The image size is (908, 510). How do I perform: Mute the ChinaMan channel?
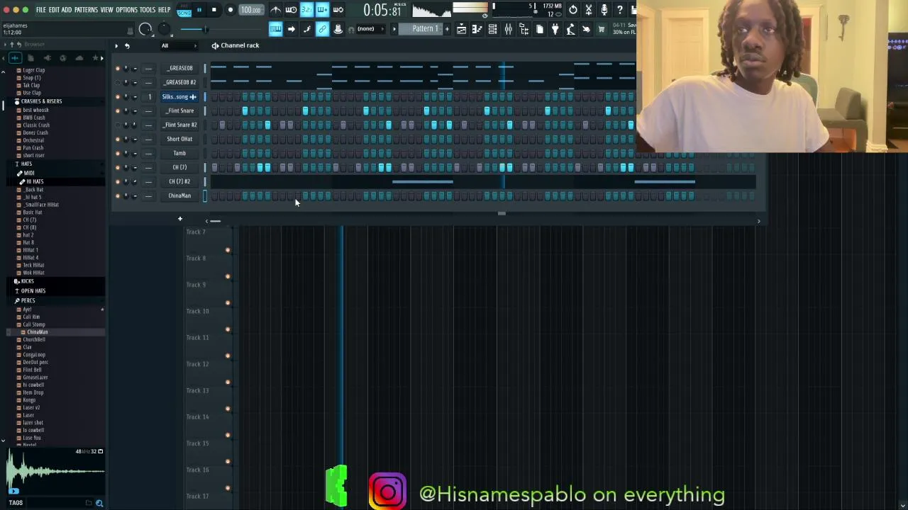[118, 195]
